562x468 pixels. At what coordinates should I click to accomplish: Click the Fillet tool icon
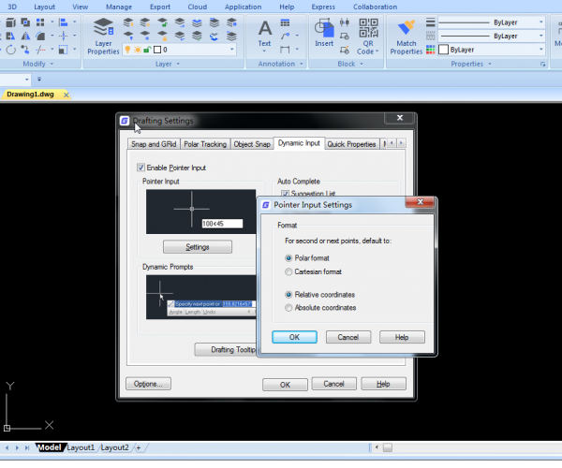pyautogui.click(x=40, y=37)
